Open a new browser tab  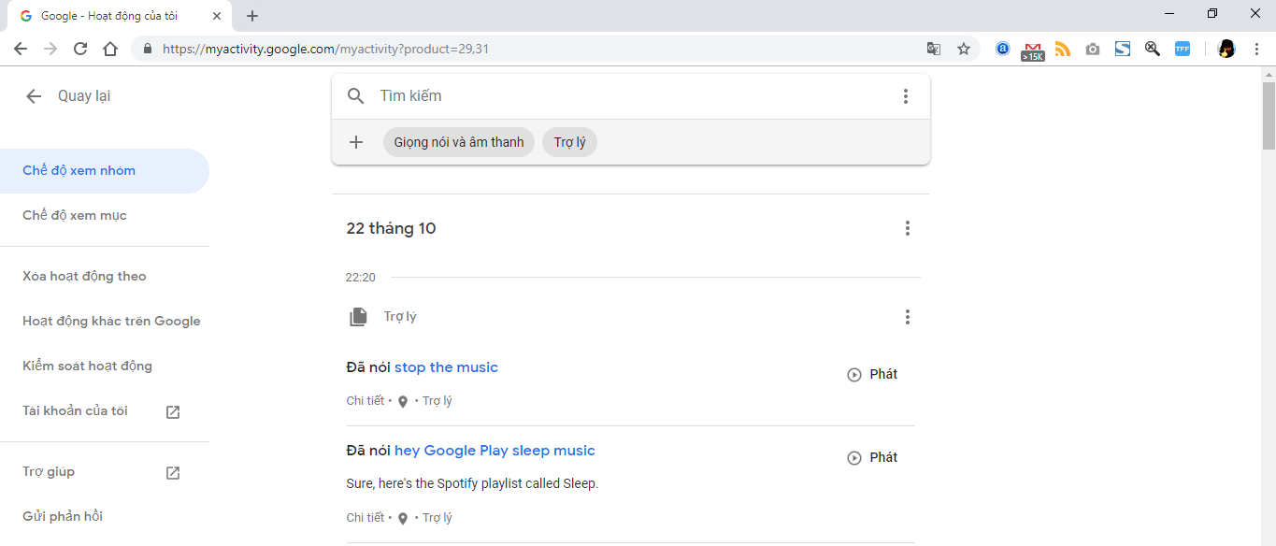point(252,16)
